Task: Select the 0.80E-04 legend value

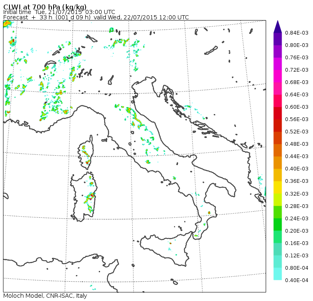Action: click(297, 268)
